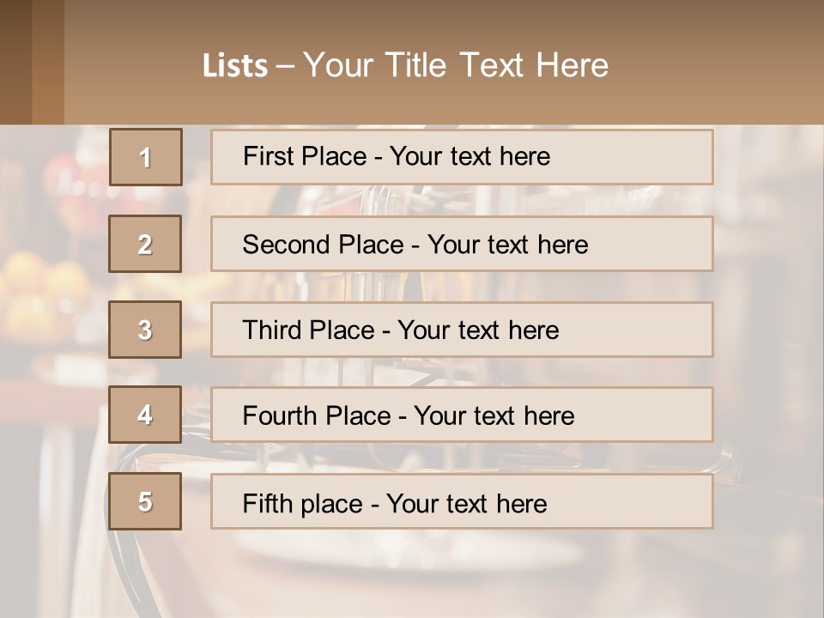Click the 'First Place - Your text here' box

[462, 157]
